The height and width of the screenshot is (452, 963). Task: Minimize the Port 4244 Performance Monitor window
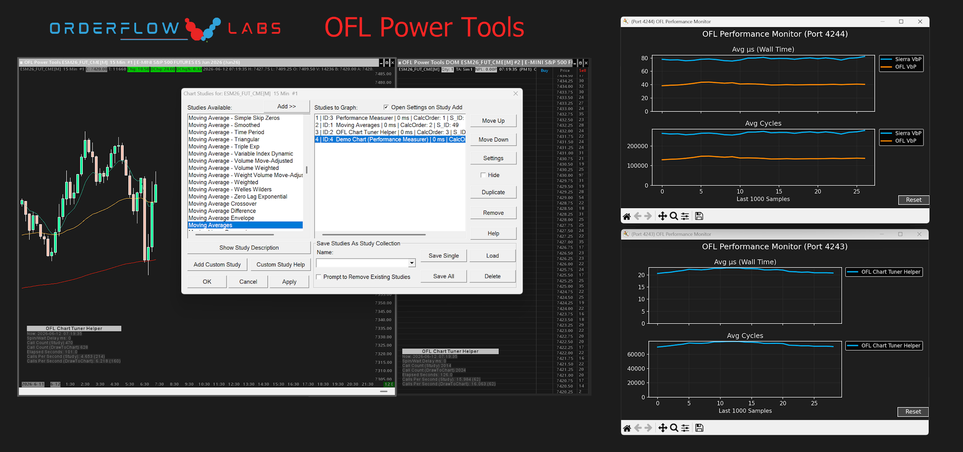pyautogui.click(x=883, y=22)
